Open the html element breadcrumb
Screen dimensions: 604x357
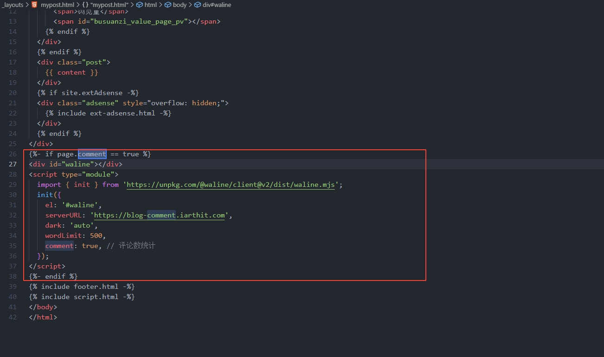pos(150,5)
